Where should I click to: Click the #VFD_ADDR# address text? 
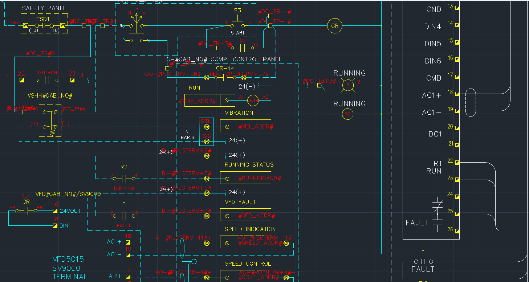pos(256,216)
